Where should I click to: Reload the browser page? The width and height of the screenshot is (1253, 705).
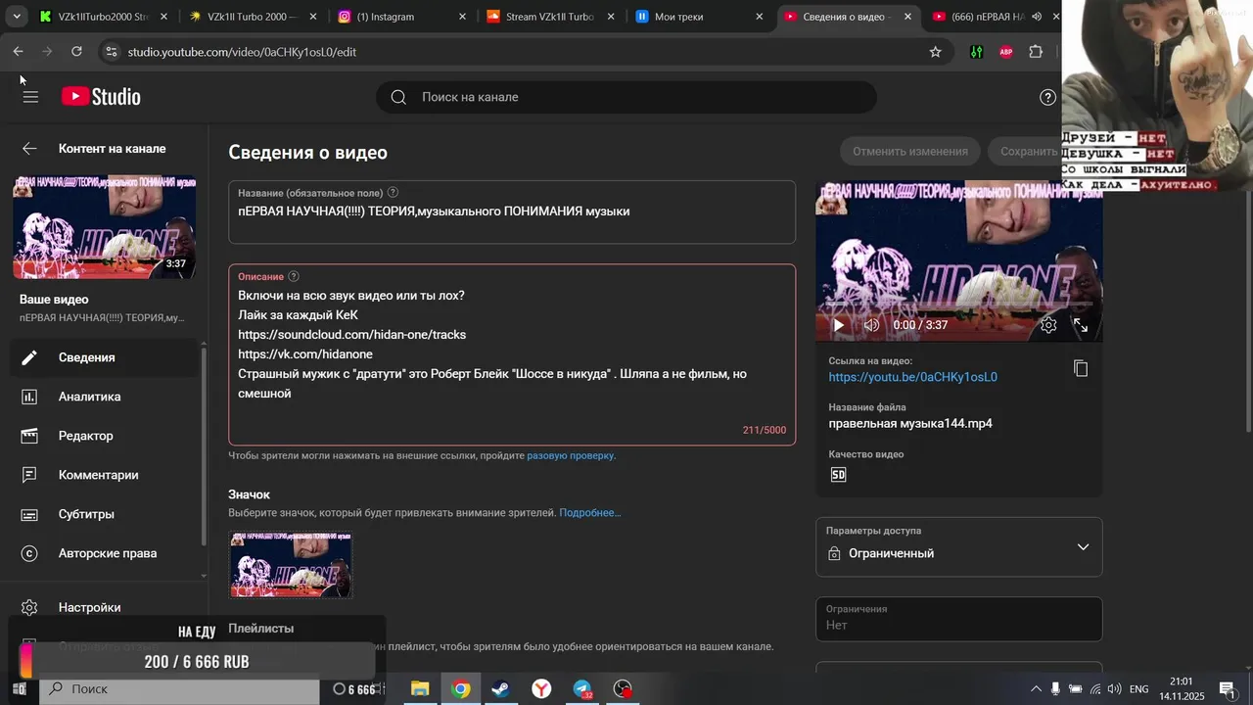tap(76, 52)
